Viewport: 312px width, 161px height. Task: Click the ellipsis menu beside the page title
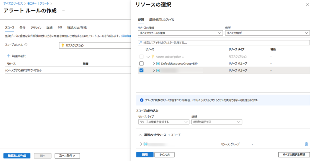pos(63,11)
